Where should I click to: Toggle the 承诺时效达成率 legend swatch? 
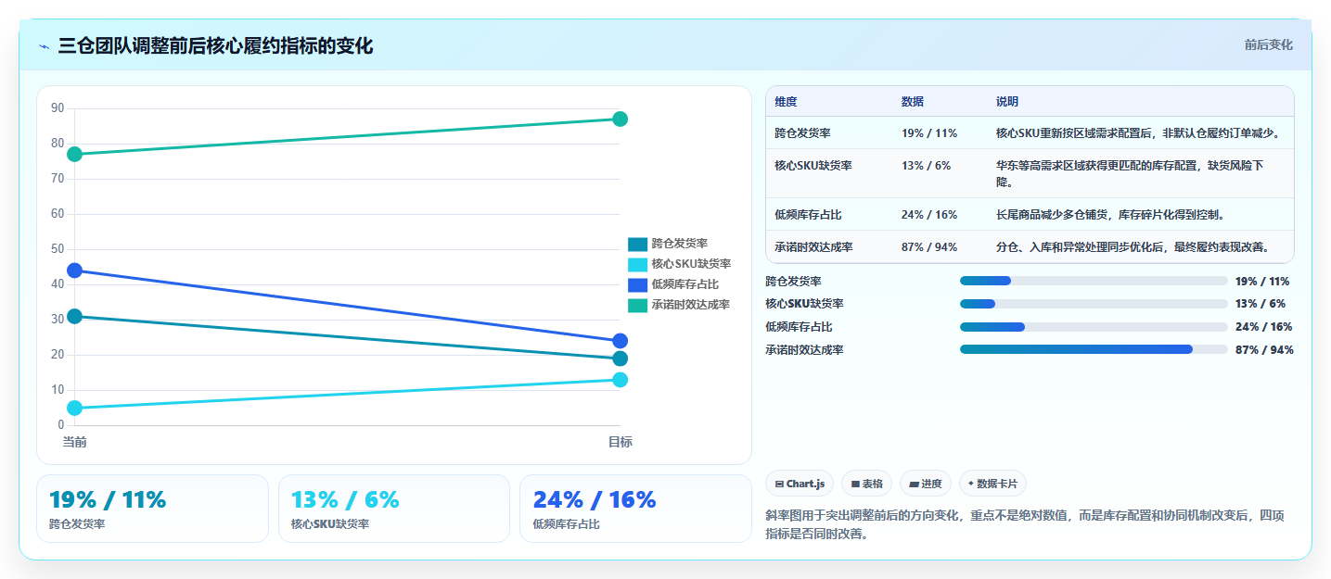tap(637, 305)
